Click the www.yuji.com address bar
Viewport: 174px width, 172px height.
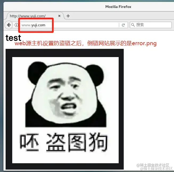pos(69,25)
